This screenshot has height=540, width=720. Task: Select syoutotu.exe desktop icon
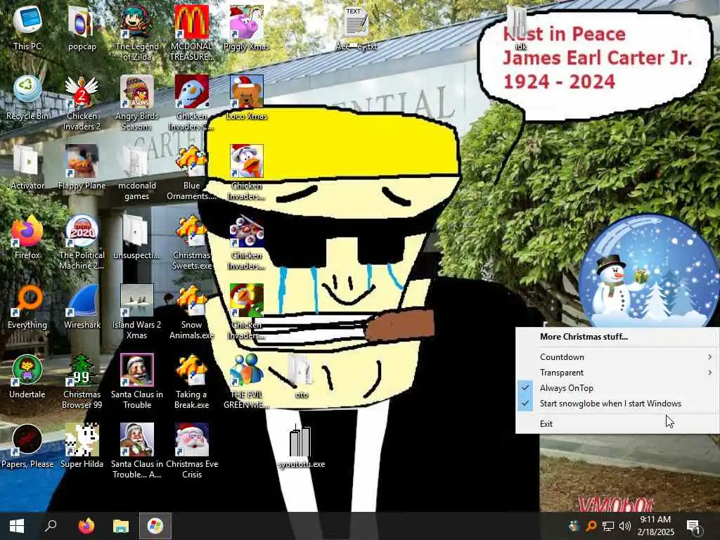point(301,446)
